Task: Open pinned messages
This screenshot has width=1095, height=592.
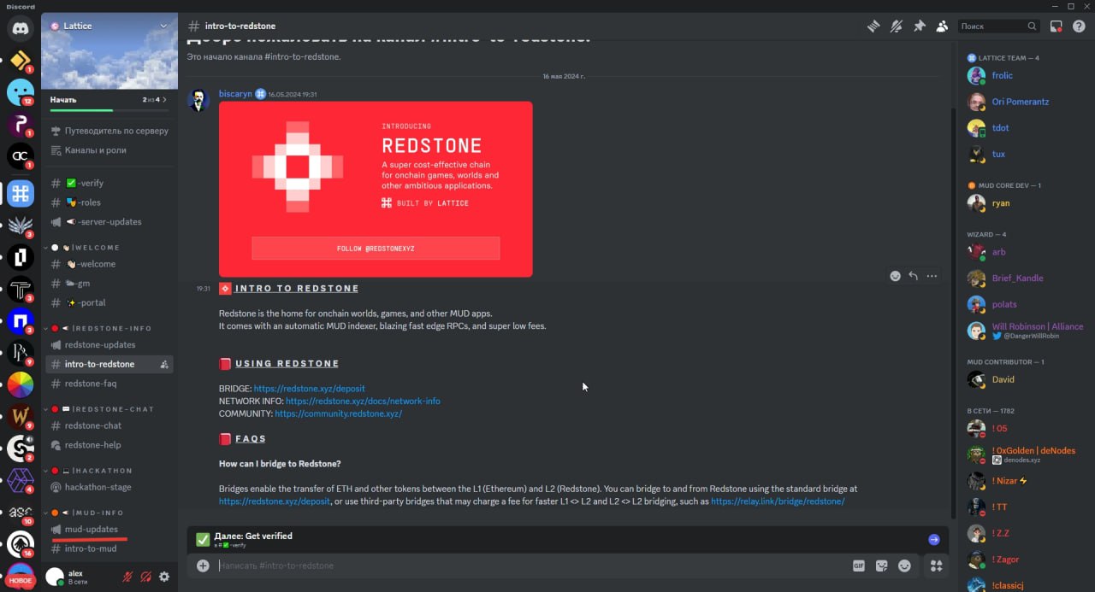Action: pyautogui.click(x=920, y=26)
